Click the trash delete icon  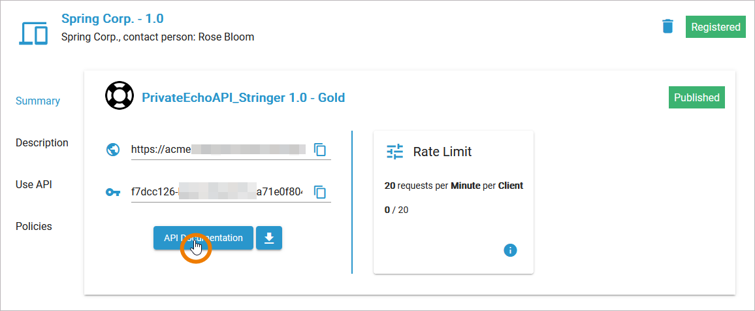(667, 27)
